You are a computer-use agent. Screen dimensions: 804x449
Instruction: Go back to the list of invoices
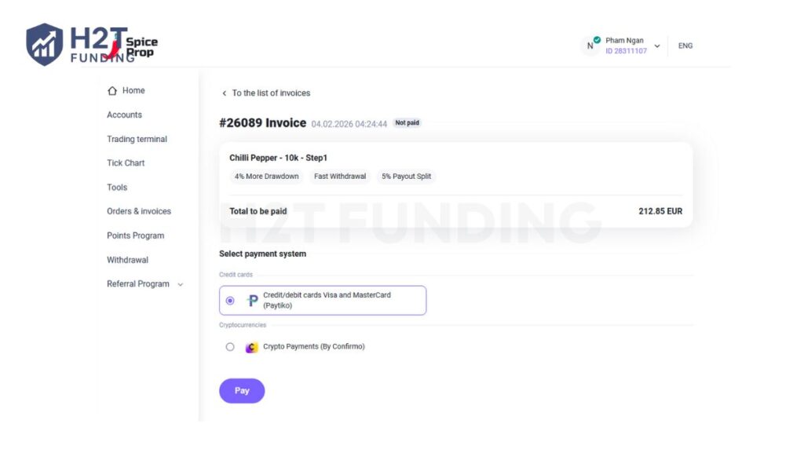271,93
